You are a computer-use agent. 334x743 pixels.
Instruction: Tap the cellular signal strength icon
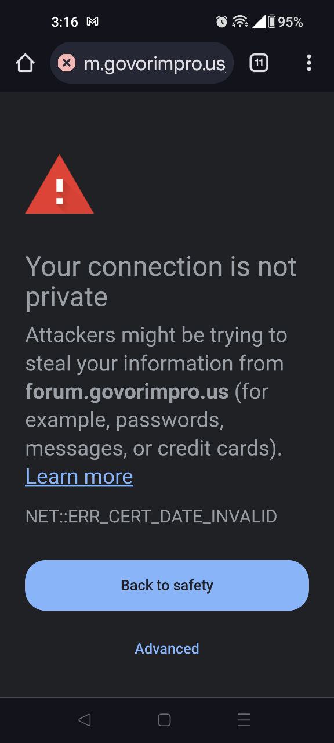click(x=259, y=22)
